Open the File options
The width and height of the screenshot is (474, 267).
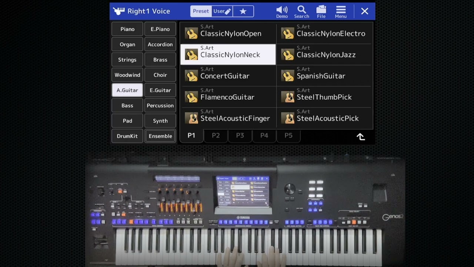(321, 12)
